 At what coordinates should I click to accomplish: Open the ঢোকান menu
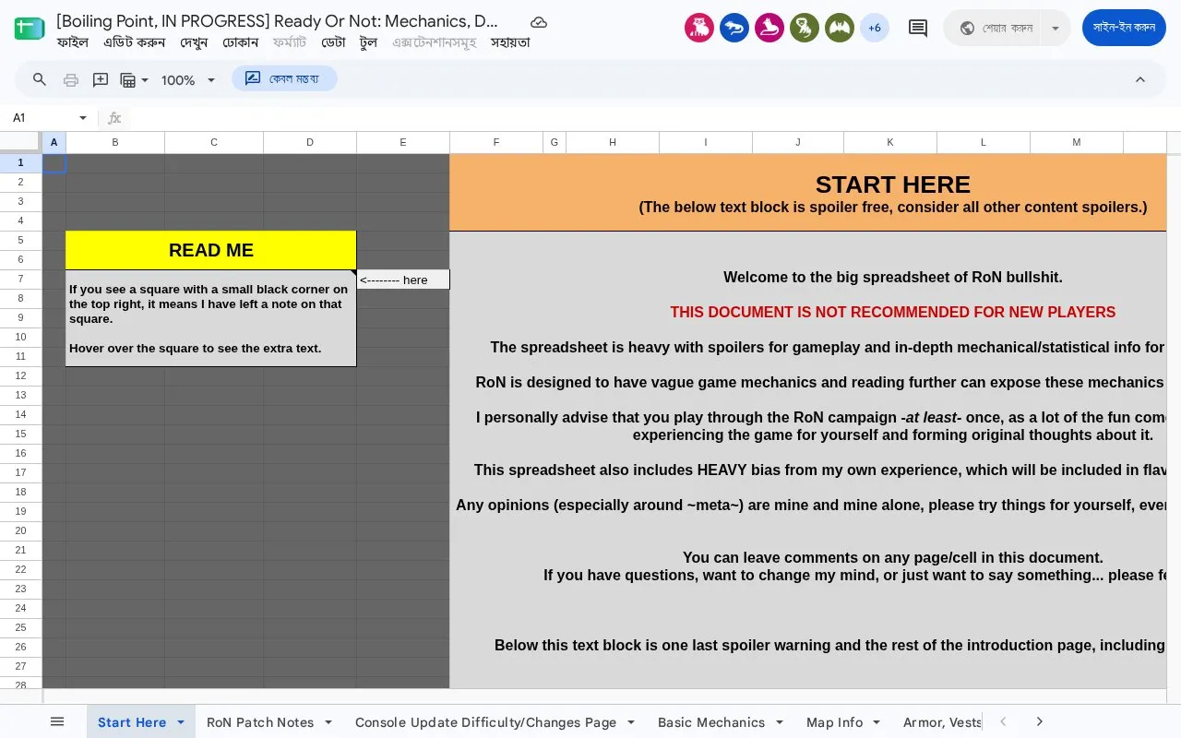[x=240, y=42]
